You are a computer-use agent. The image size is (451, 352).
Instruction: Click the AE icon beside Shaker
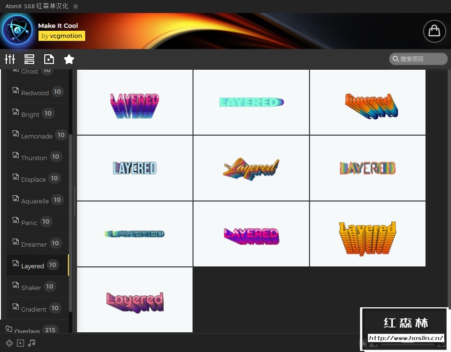[x=15, y=285]
